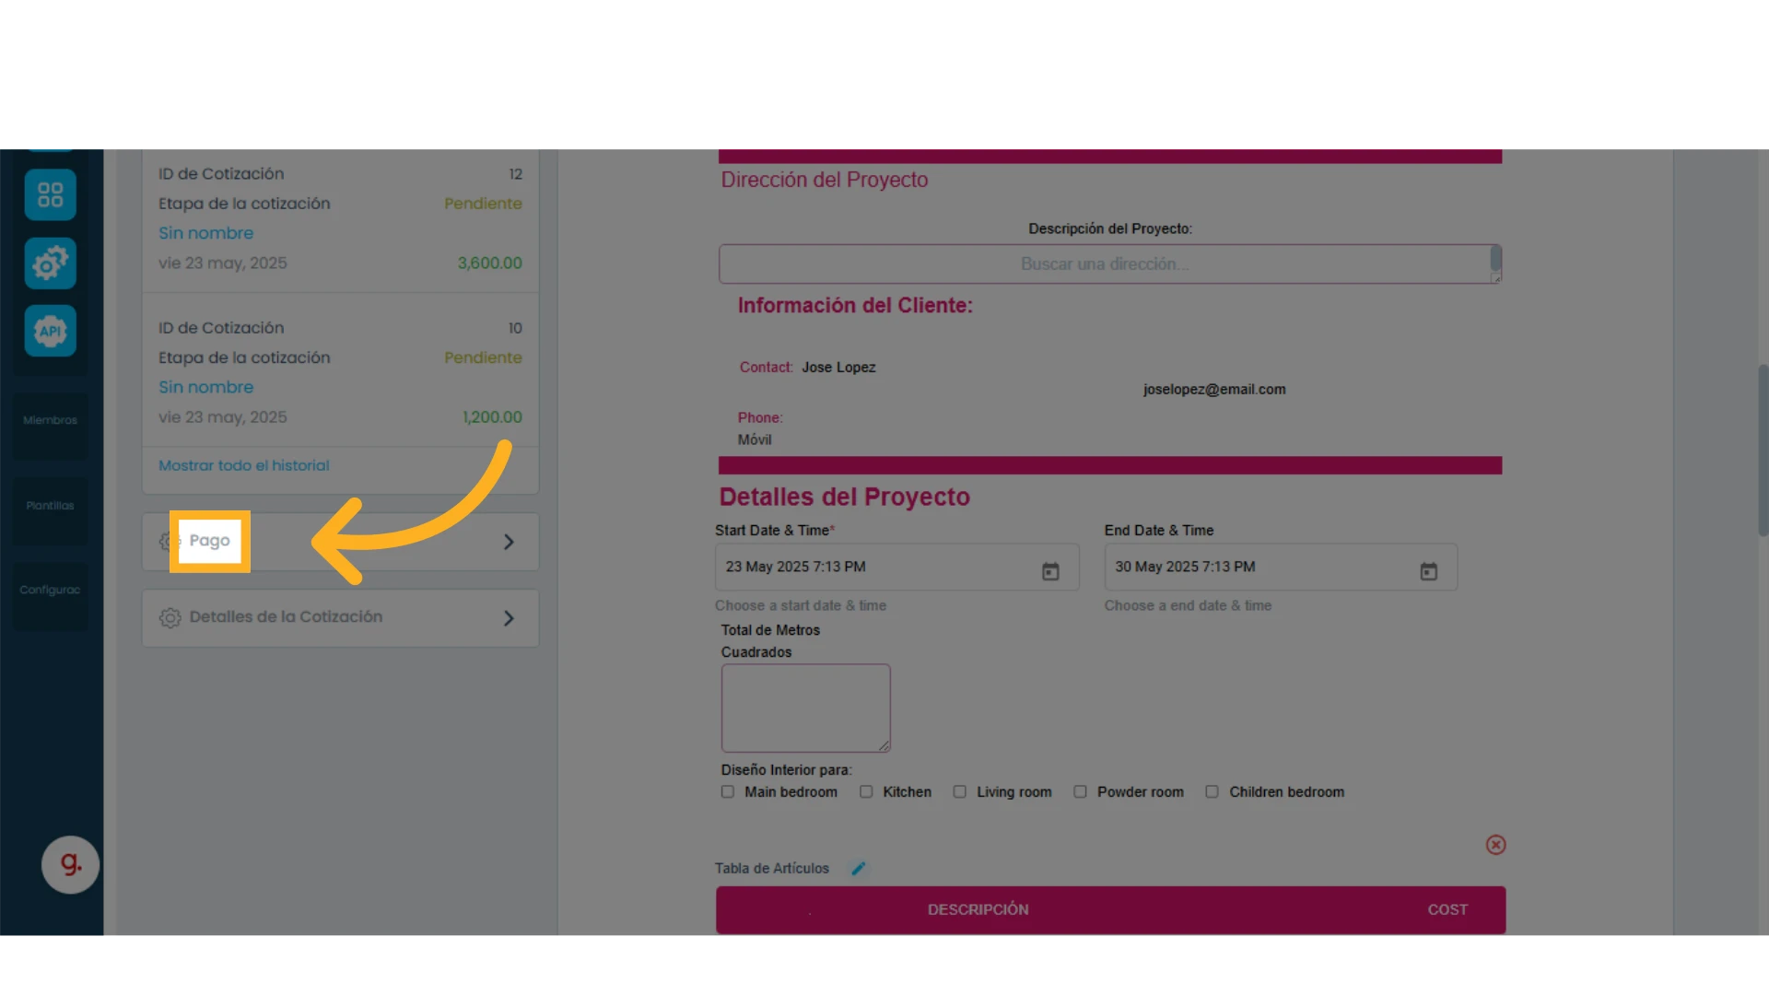This screenshot has width=1769, height=995.
Task: Open the End Date calendar picker icon
Action: coord(1428,572)
